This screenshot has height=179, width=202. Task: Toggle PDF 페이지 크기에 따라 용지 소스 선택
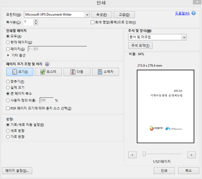coord(8,109)
